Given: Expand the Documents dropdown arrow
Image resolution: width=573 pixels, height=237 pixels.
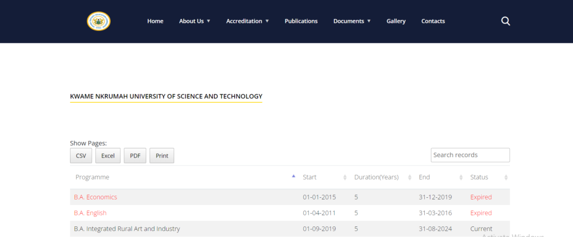Looking at the screenshot, I should coord(369,21).
